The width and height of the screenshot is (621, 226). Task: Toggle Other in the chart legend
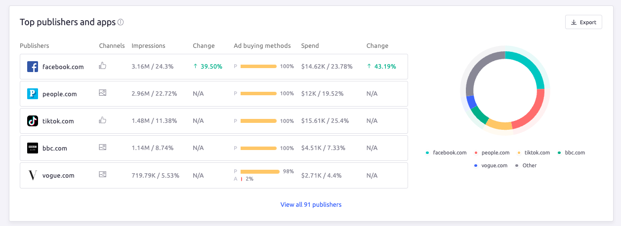point(529,165)
